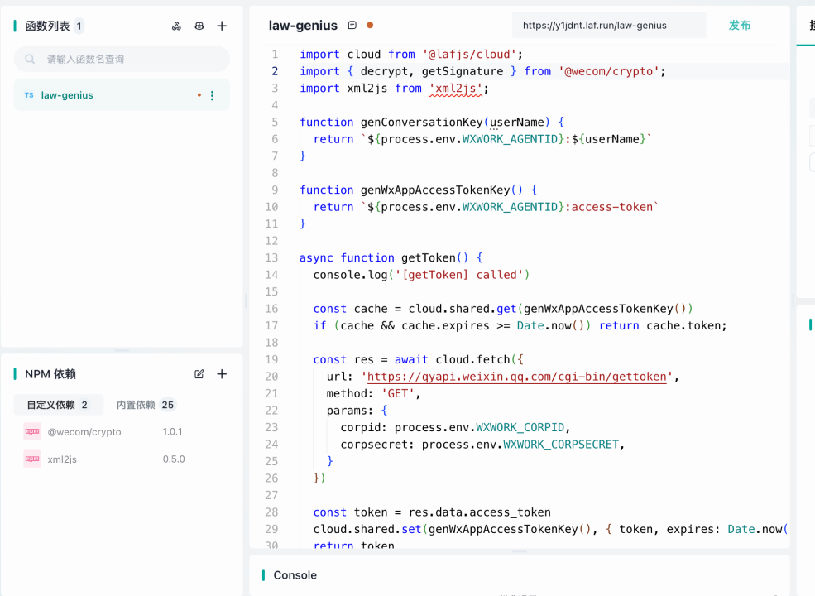
Task: Click the function URL https://y1jdnt.laf.run/law-genius
Action: [594, 26]
